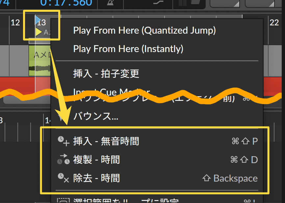Toggle the automation curve icon in transport
Image resolution: width=285 pixels, height=203 pixels.
point(158,3)
